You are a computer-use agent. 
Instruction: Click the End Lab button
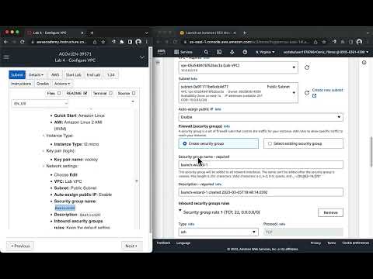pos(93,74)
